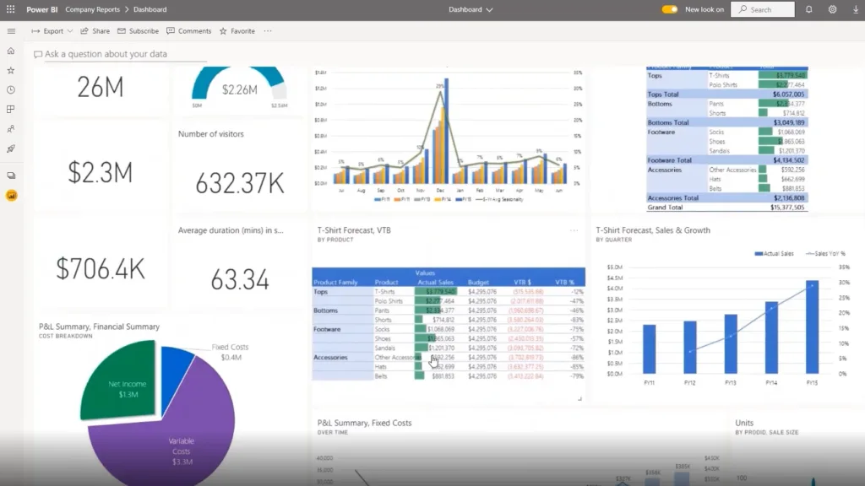Screen dimensions: 865x486
Task: Open the notifications bell
Action: point(808,9)
